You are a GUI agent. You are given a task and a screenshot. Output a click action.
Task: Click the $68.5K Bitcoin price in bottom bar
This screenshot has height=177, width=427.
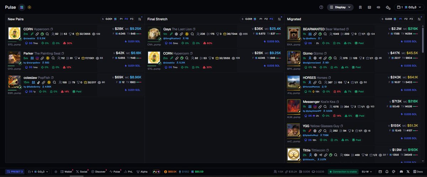pos(170,172)
